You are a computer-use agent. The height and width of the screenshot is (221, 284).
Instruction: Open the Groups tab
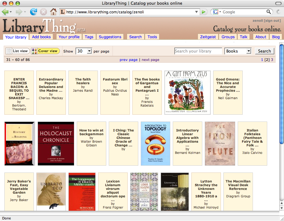[x=228, y=37]
